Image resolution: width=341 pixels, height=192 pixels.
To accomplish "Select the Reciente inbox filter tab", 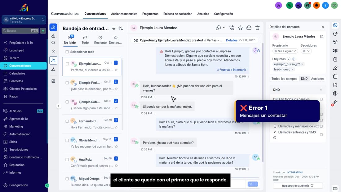I will [x=100, y=40].
